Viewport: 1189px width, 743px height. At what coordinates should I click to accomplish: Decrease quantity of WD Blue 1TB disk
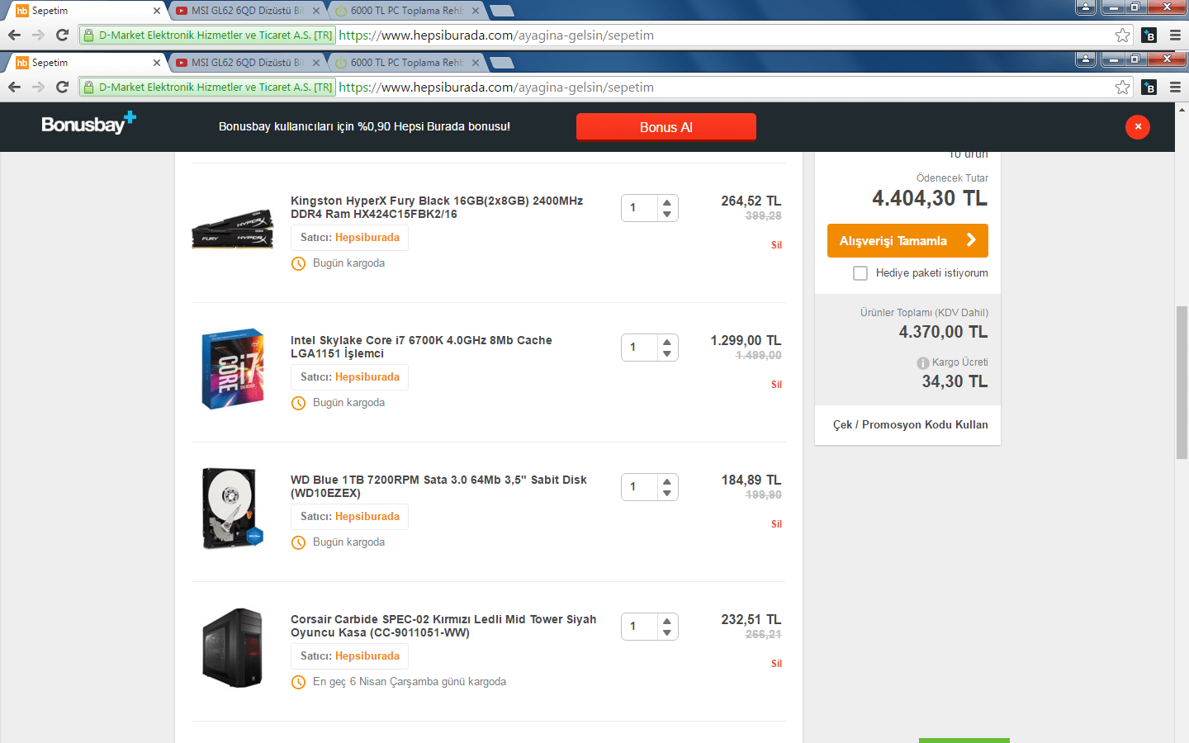point(667,494)
